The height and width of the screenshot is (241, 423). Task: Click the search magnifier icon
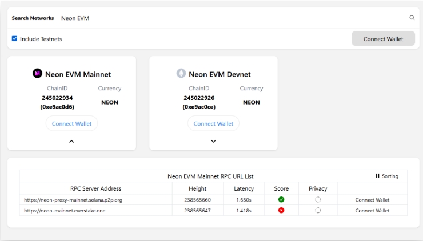click(412, 18)
